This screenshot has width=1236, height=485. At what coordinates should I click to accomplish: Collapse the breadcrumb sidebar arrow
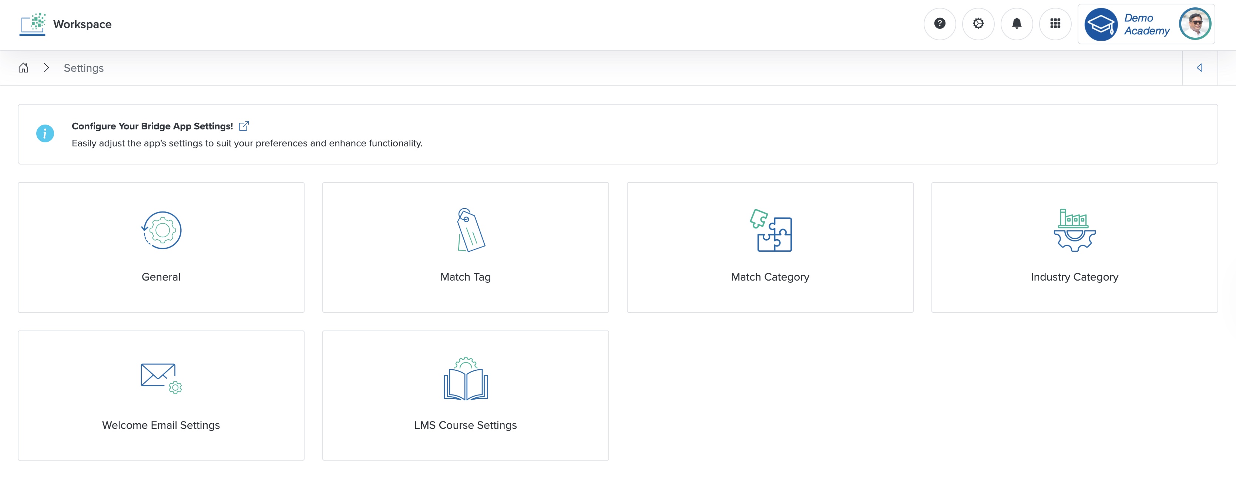click(x=1199, y=68)
